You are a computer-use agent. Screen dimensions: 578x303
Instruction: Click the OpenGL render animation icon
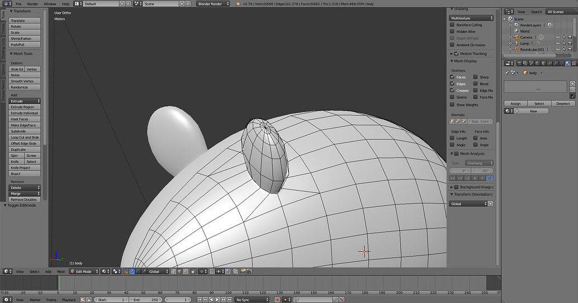(249, 271)
